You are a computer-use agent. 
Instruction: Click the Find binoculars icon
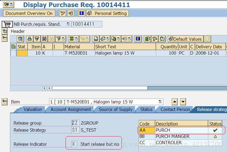tap(44, 39)
